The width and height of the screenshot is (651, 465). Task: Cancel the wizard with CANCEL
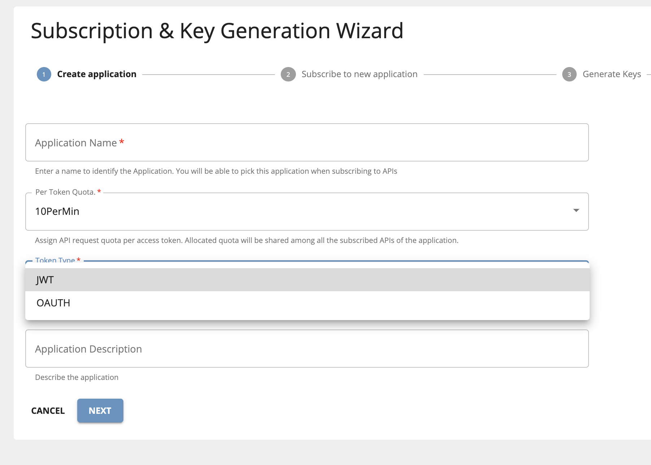[x=48, y=411]
